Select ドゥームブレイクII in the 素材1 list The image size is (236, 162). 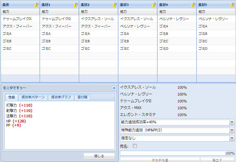[x=59, y=19]
